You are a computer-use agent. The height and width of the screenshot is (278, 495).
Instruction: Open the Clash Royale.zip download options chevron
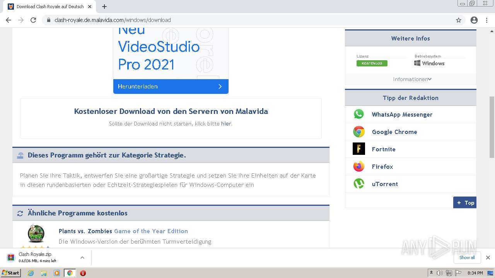[x=82, y=258]
